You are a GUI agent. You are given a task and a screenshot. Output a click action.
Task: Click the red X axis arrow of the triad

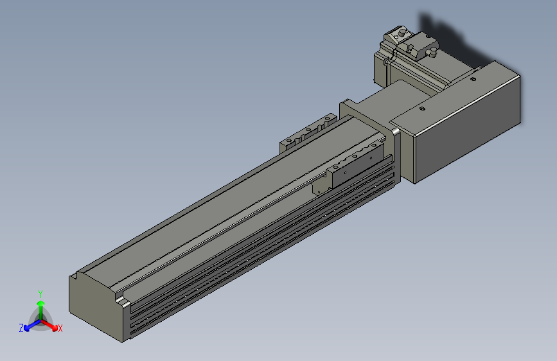(x=50, y=326)
